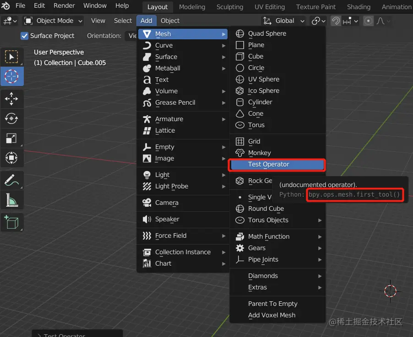
Task: Select the Select Box tool
Action: pyautogui.click(x=11, y=57)
